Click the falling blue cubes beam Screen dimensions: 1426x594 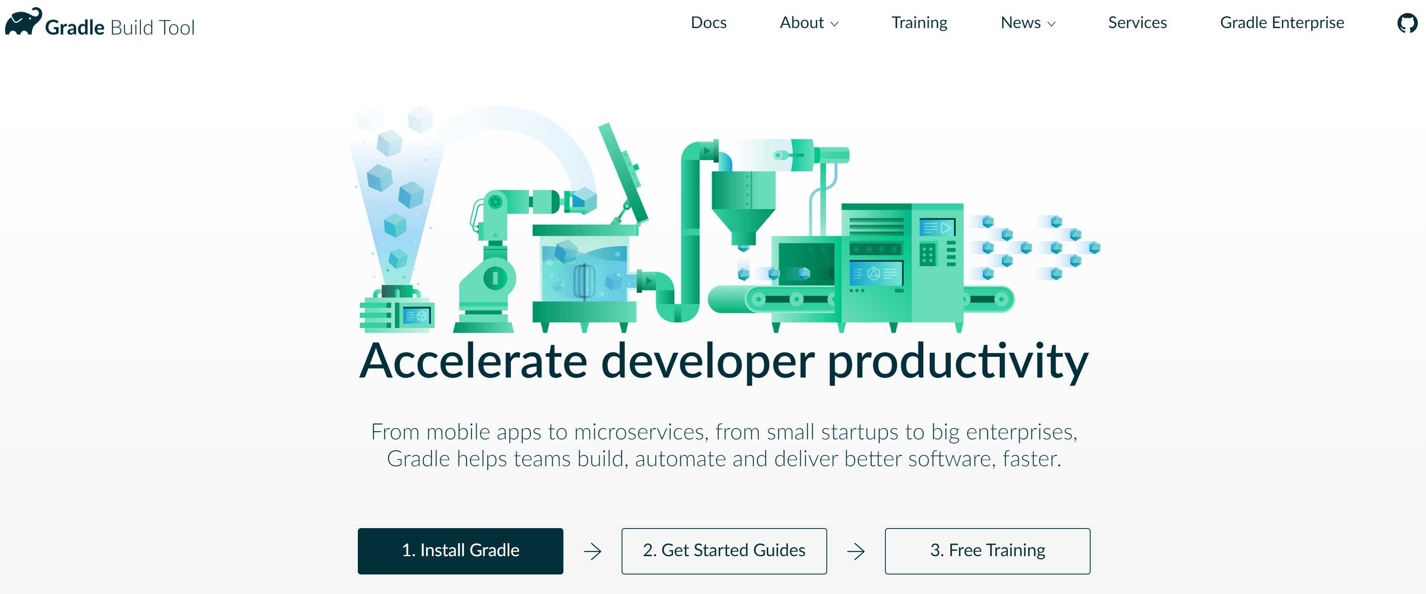coord(394,199)
